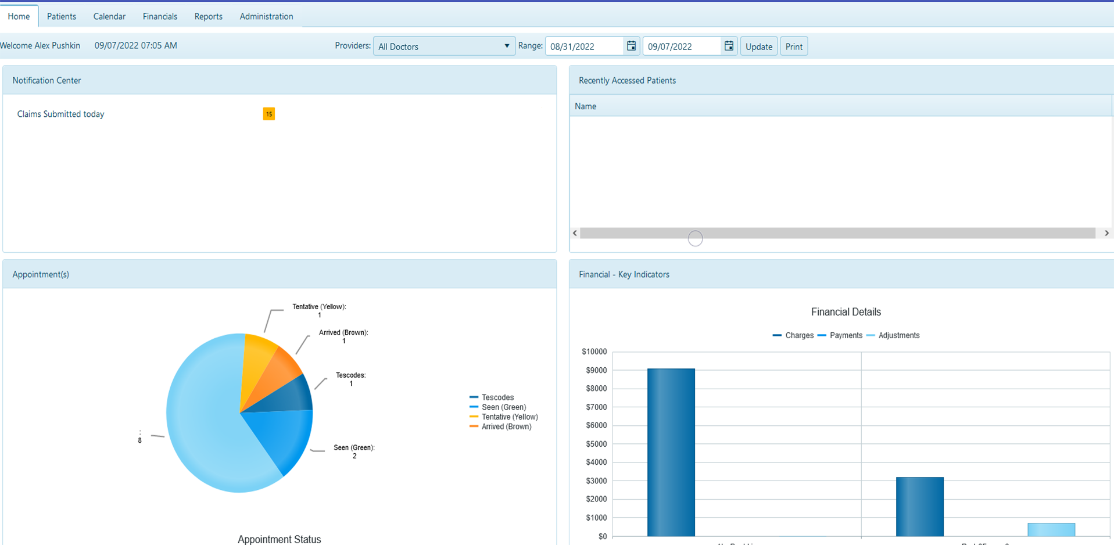Click the Claims Submitted today count badge

(x=268, y=114)
